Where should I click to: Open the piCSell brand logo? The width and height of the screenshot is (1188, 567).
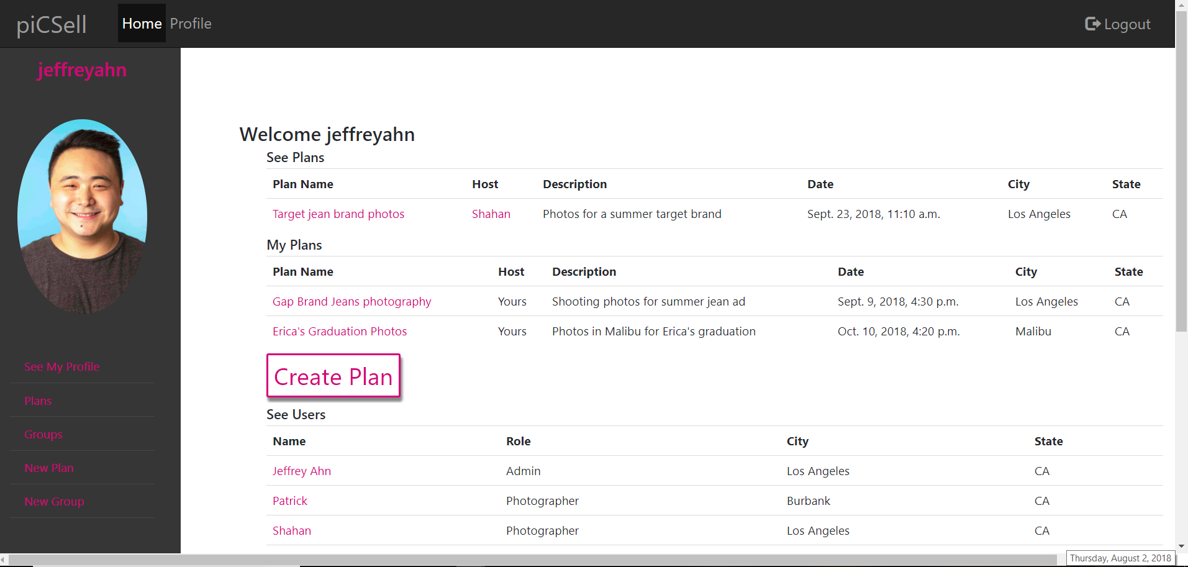(x=52, y=24)
